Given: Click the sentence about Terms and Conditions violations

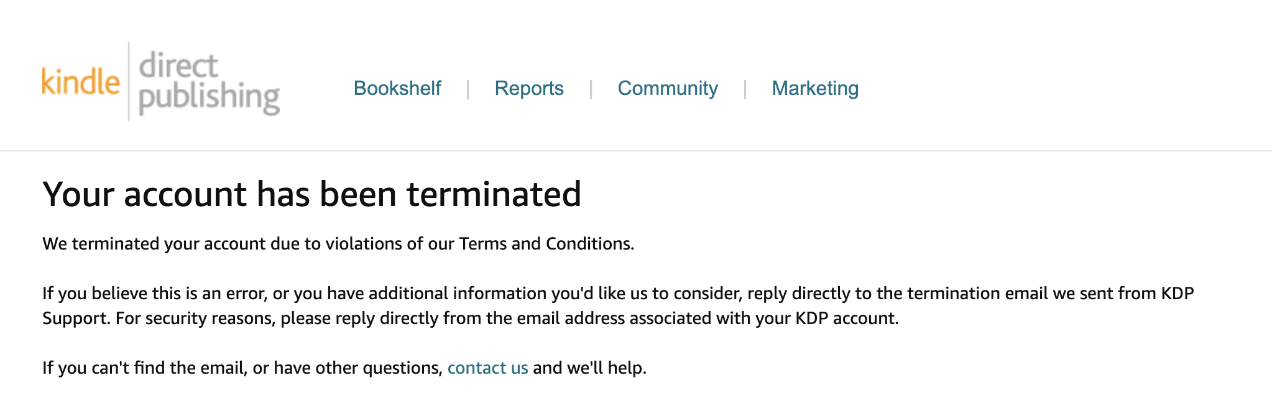Looking at the screenshot, I should (x=338, y=244).
